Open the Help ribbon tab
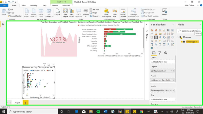Image resolution: width=203 pixels, height=114 pixels. tap(45, 5)
